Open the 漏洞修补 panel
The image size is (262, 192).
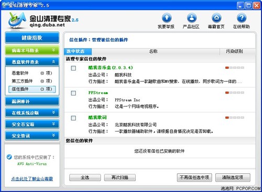click(32, 102)
